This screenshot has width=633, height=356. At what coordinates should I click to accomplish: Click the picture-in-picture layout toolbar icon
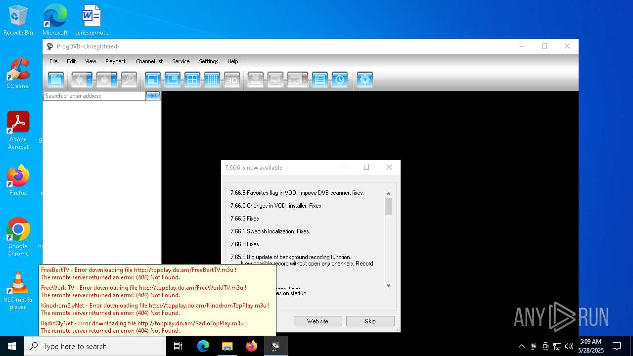[173, 80]
